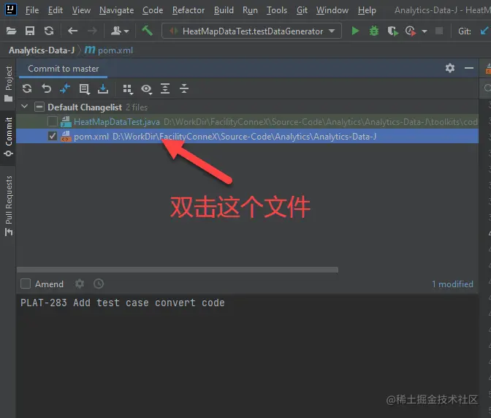Click the Git update project arrow
Screen dimensions: 491x418
484,31
